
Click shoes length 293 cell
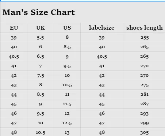[144, 113]
